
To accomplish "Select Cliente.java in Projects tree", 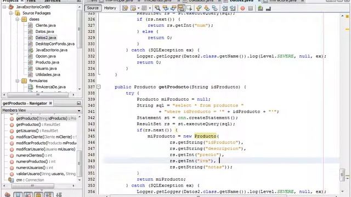I will (x=46, y=26).
